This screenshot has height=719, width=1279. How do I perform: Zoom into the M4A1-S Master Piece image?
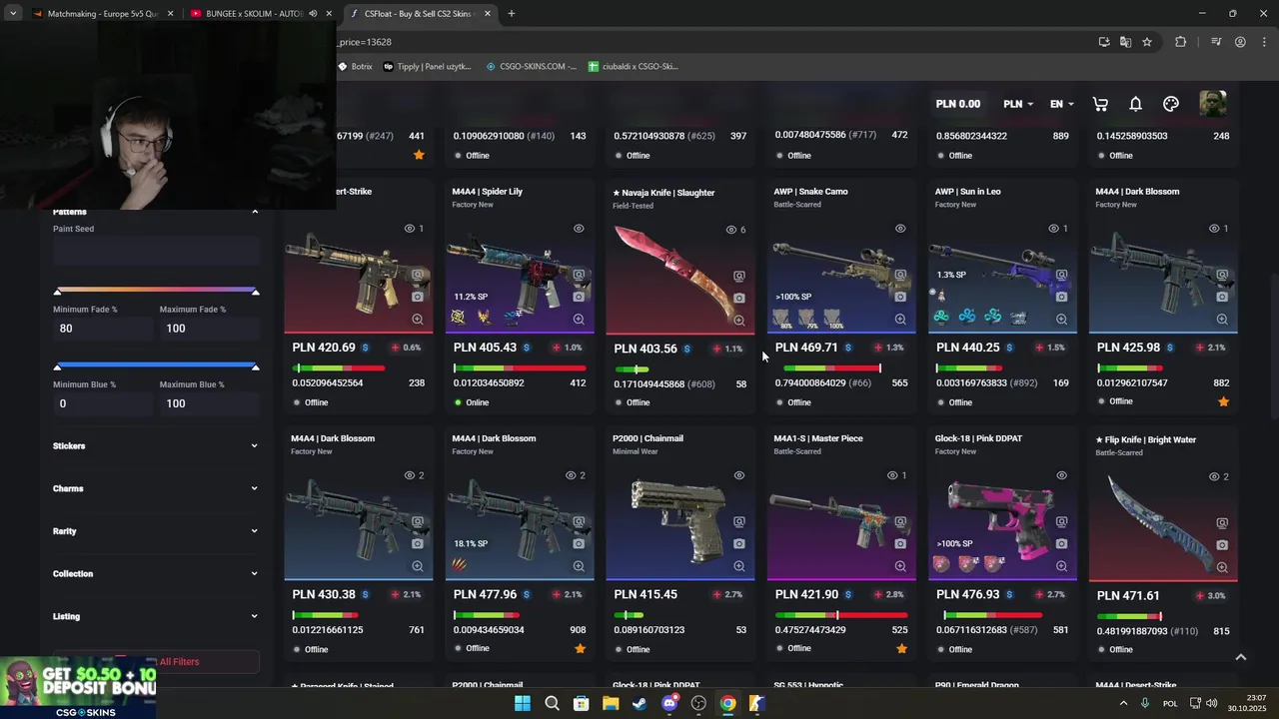900,566
